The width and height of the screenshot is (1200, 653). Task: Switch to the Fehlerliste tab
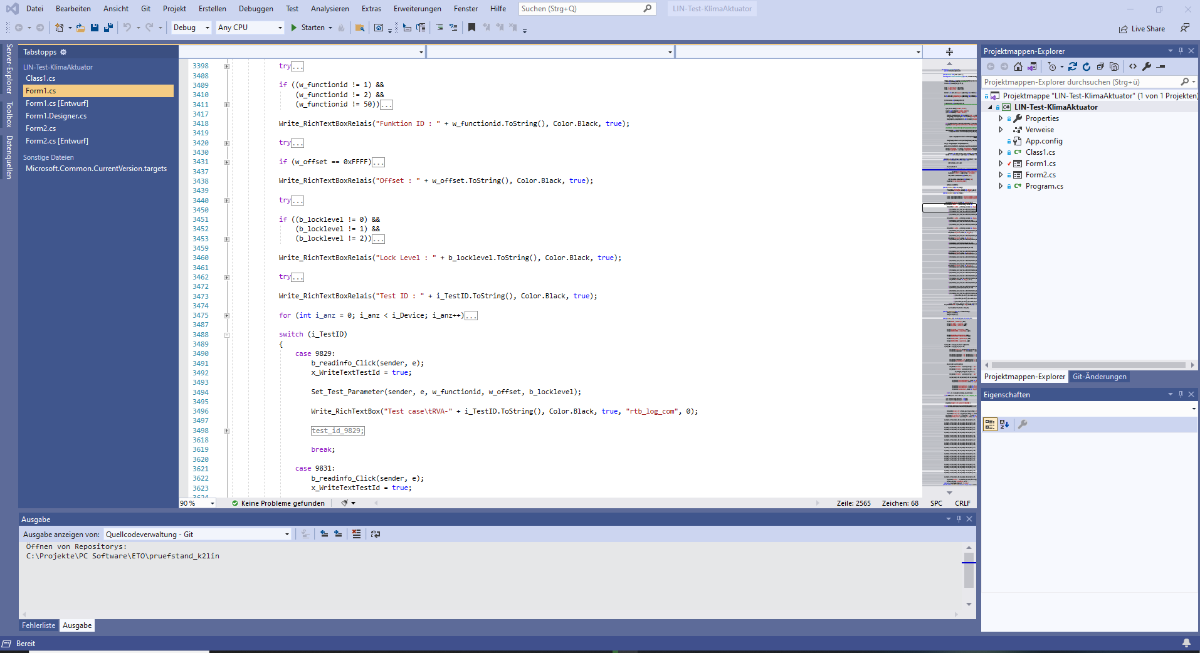pyautogui.click(x=39, y=625)
